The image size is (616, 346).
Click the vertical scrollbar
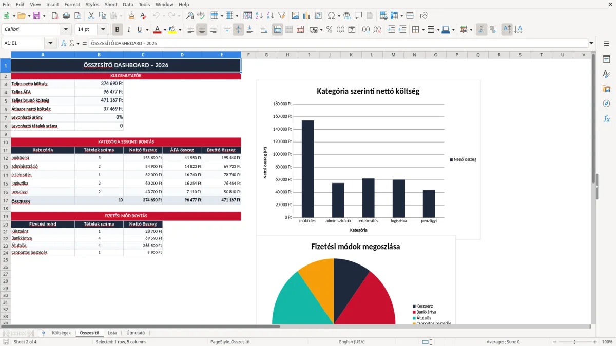point(593,187)
